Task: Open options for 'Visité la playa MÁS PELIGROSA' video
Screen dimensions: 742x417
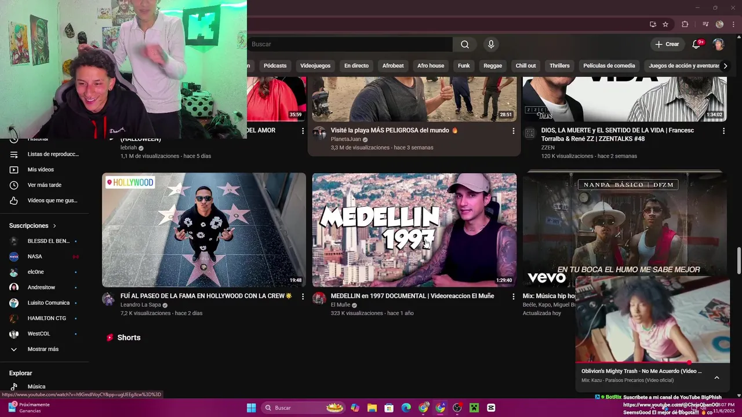Action: [x=513, y=131]
